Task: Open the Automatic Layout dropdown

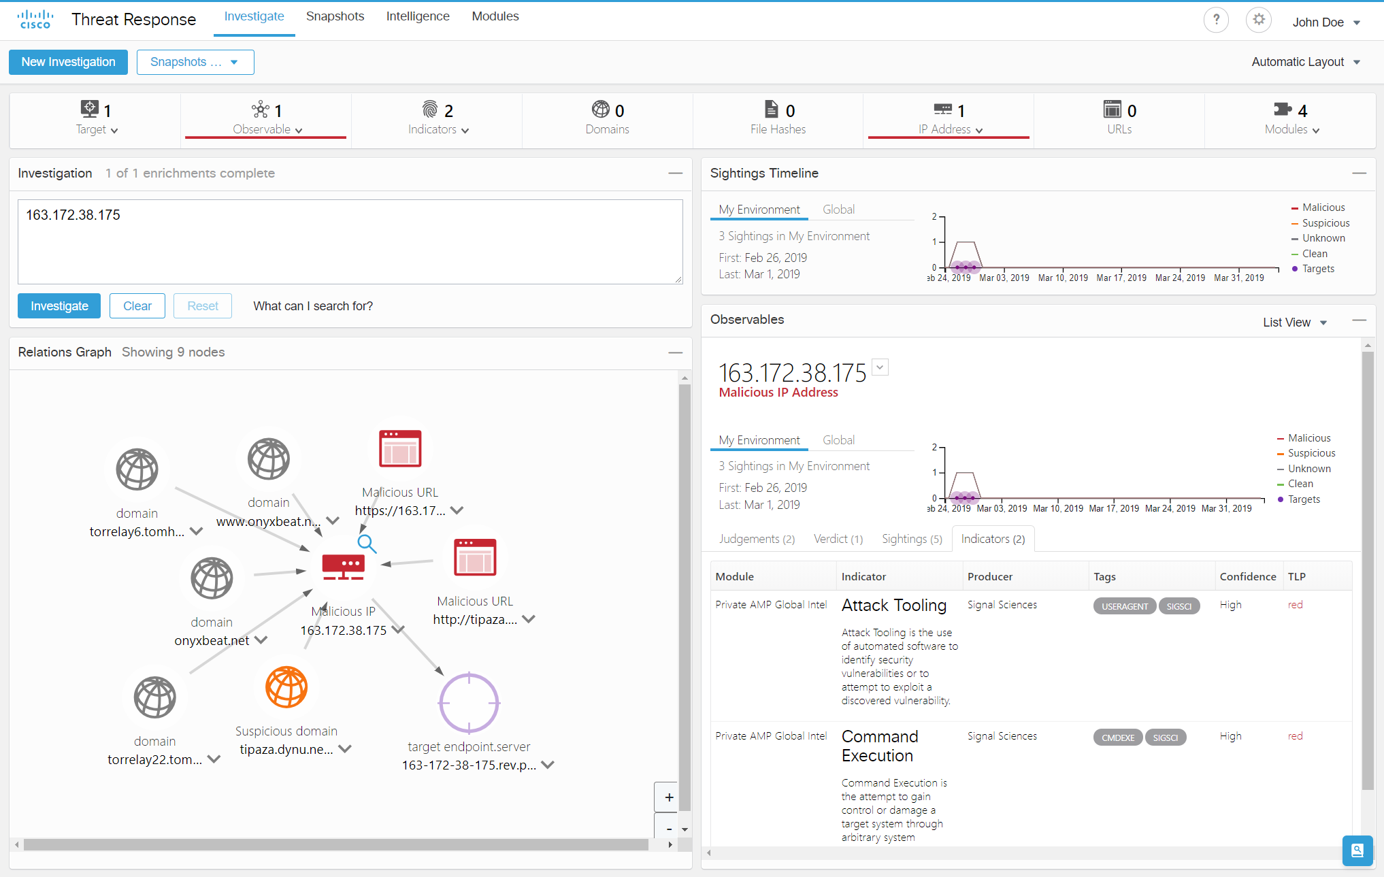Action: [1306, 61]
